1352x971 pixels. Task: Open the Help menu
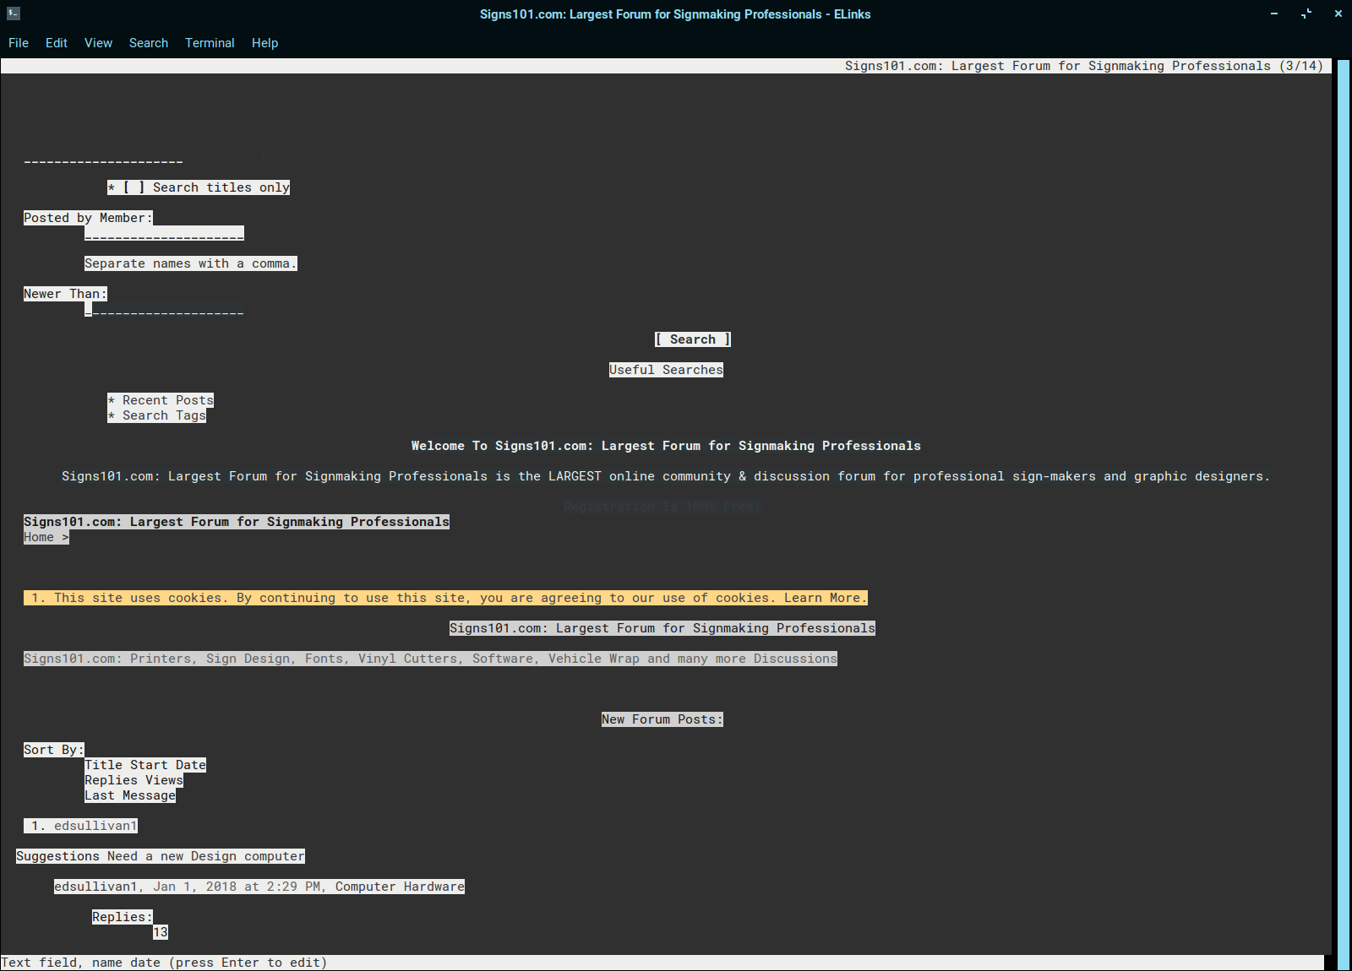click(264, 43)
